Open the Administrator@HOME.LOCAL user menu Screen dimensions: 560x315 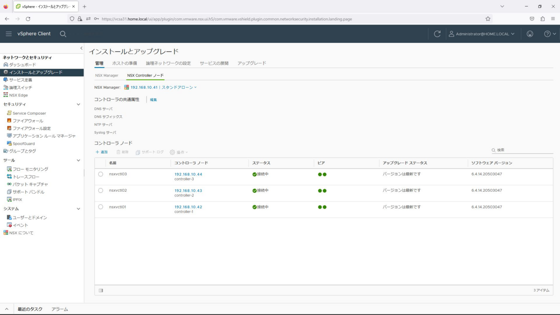click(482, 34)
